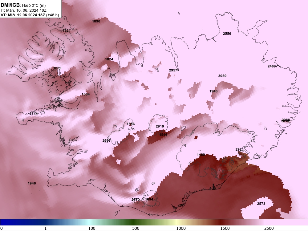Click the 0 tick on the color scale

(2, 228)
